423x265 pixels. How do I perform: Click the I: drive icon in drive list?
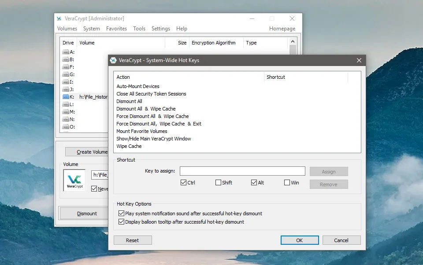click(x=66, y=82)
